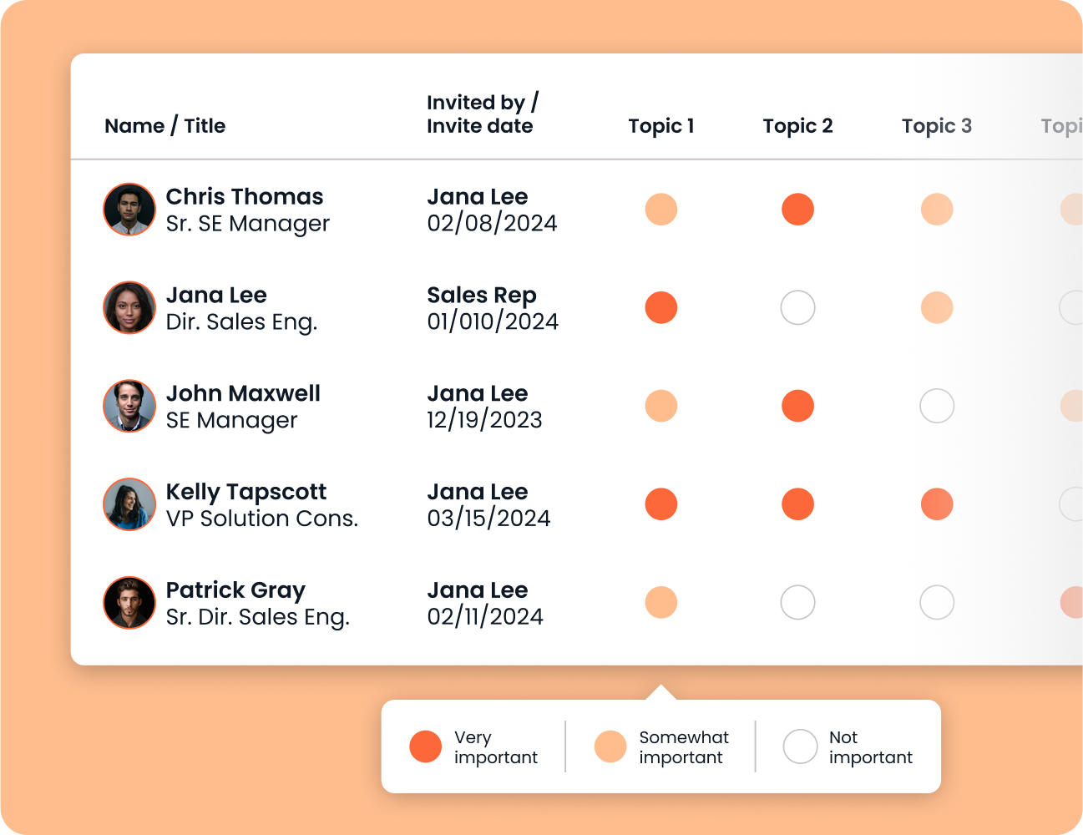Select Chris Thomas's Topic 3 importance dot
The image size is (1083, 835).
pos(937,210)
